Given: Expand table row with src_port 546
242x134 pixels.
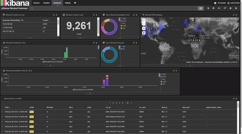Looking at the screenshot, I should [x=2, y=117].
